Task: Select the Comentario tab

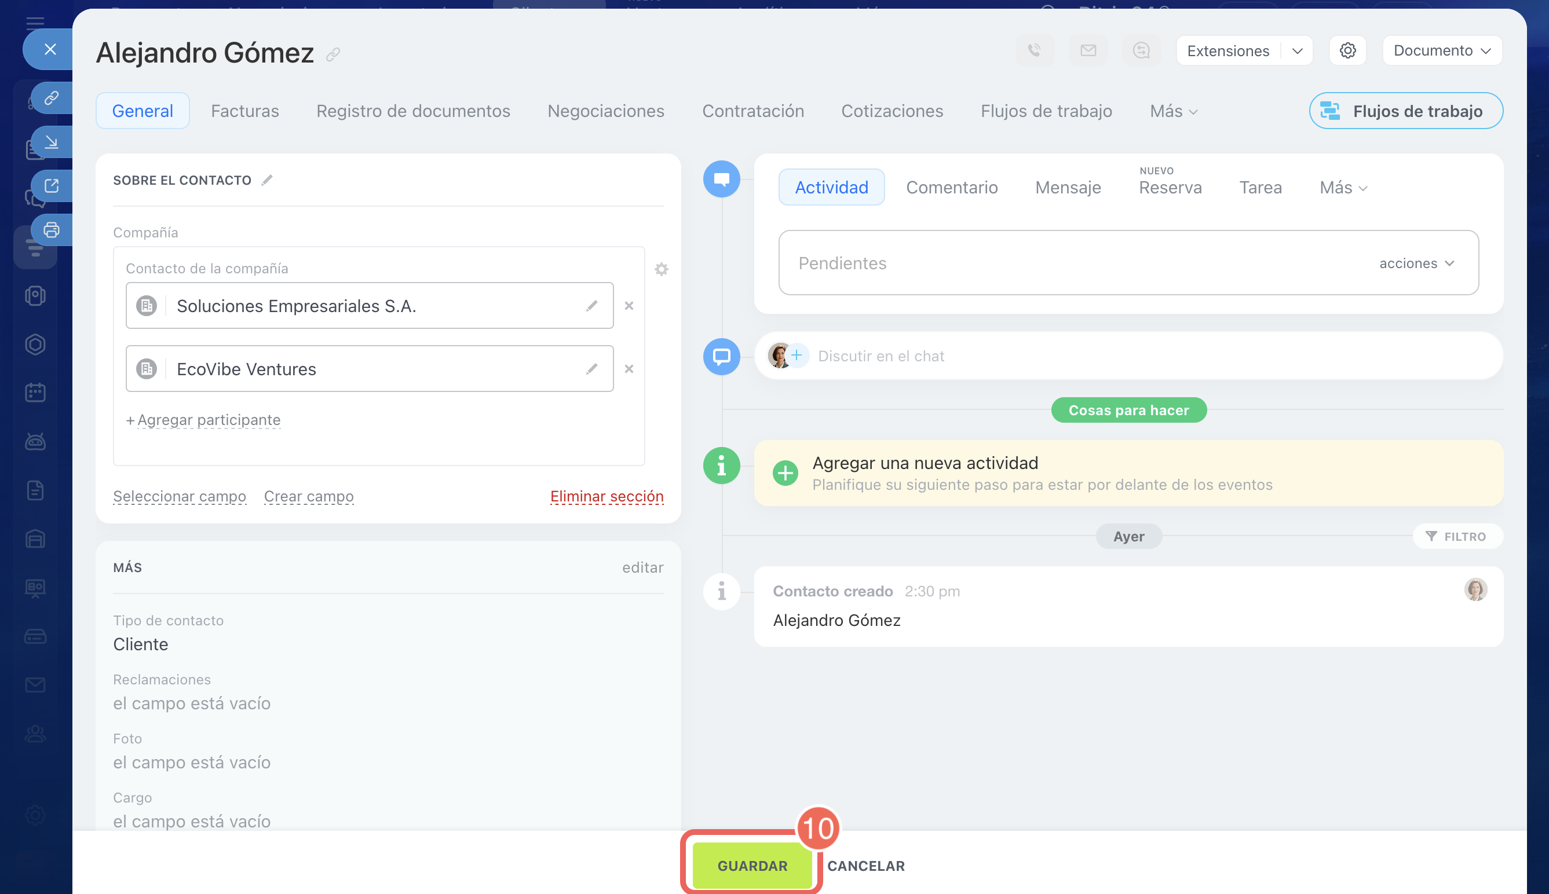Action: click(951, 187)
